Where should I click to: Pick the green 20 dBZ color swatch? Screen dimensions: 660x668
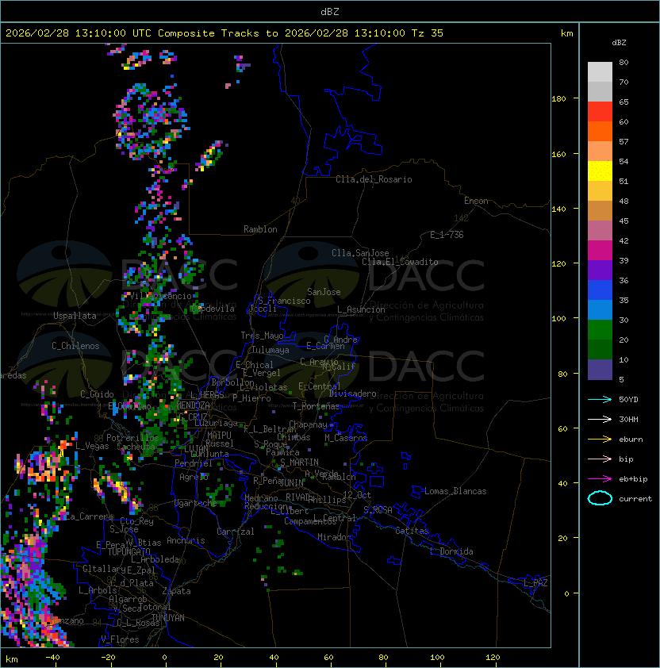600,330
